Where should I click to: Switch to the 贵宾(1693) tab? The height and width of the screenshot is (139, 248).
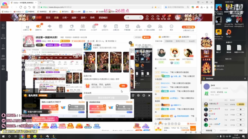click(x=180, y=41)
